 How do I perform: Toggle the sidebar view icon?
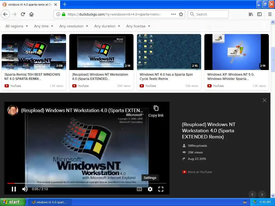click(x=259, y=14)
